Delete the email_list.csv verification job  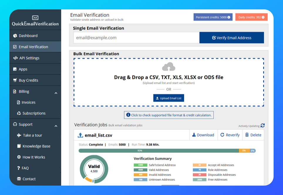tap(253, 135)
